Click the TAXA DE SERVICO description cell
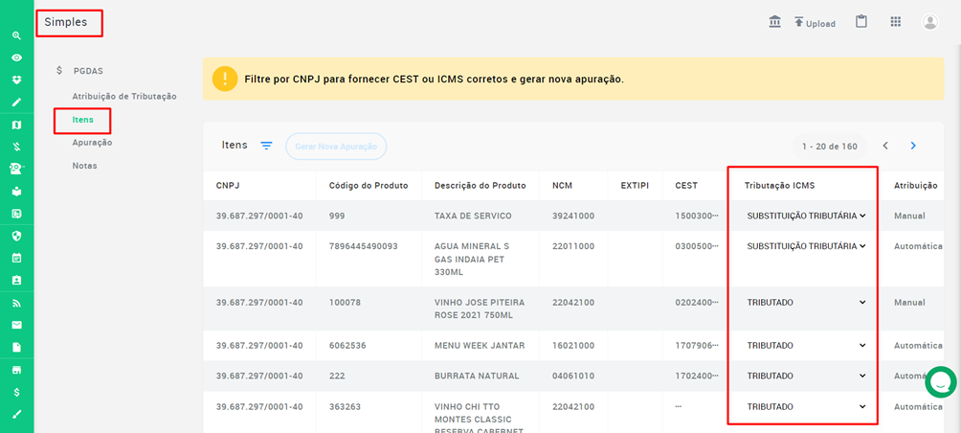The image size is (961, 433). point(473,216)
